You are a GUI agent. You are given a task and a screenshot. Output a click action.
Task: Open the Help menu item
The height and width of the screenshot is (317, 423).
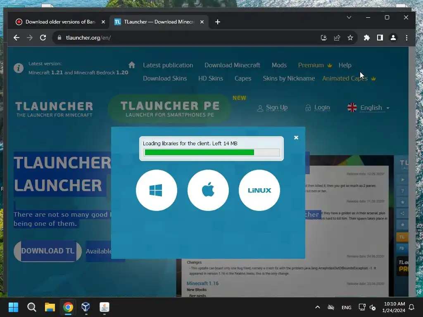coord(345,65)
